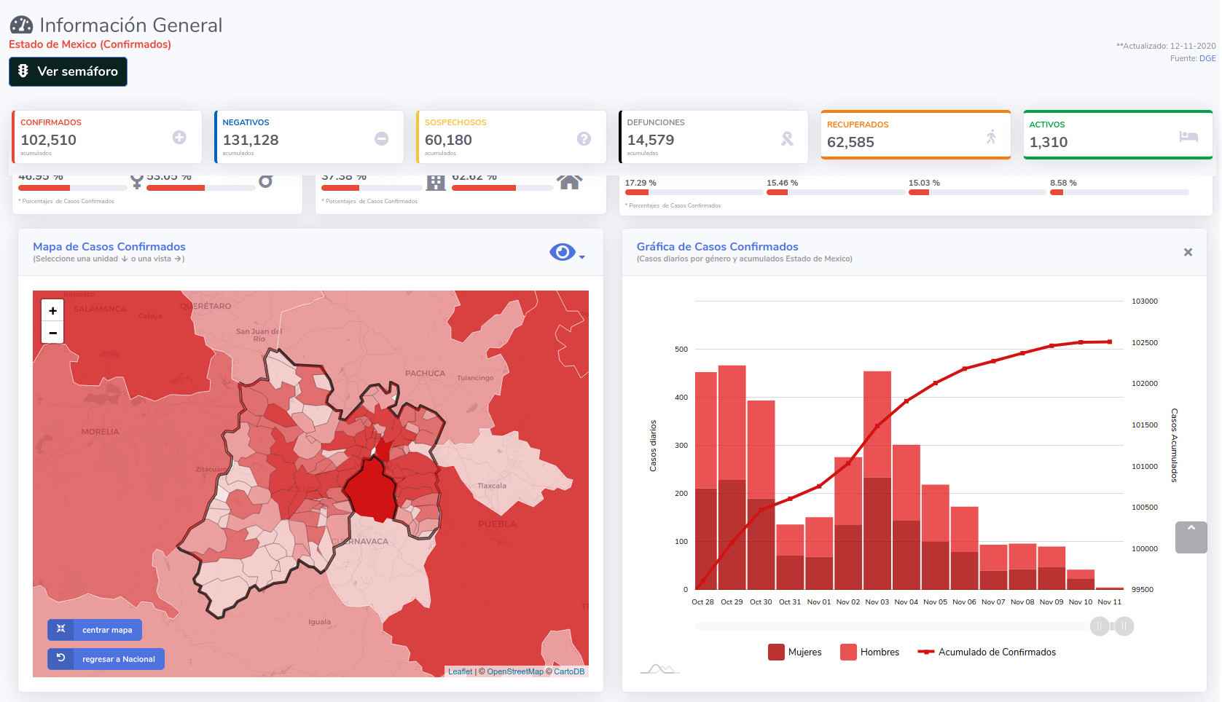The image size is (1222, 702).
Task: Click the home icon in percentages card
Action: click(570, 181)
